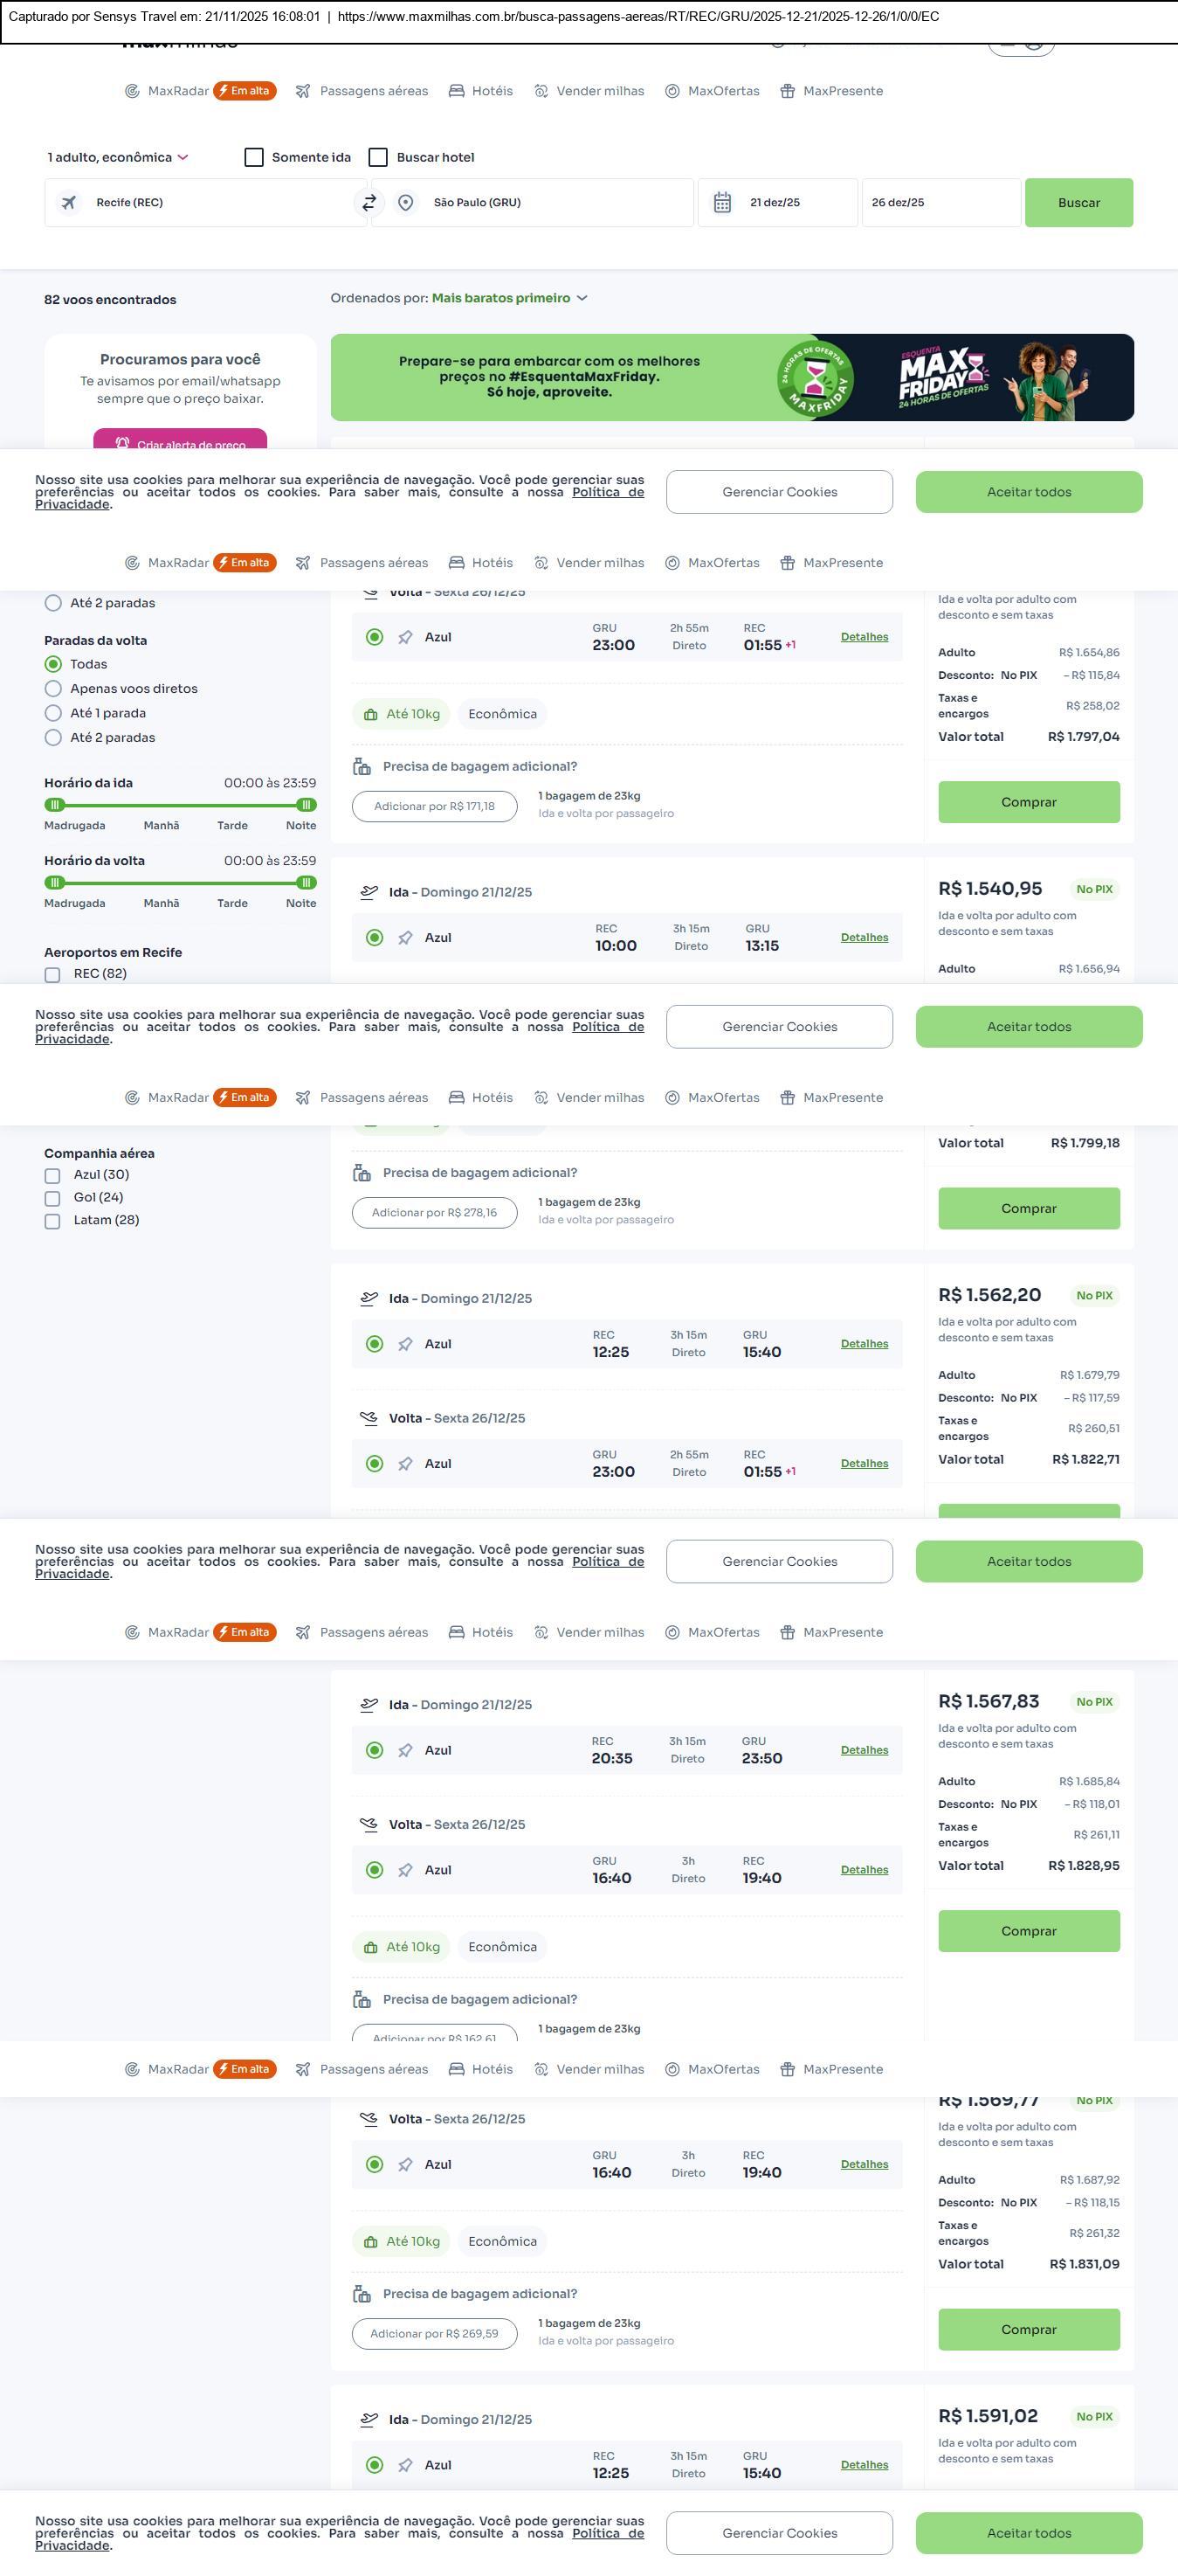
Task: Click takeoff icon above the 10:00 Azul flight
Action: coord(369,892)
